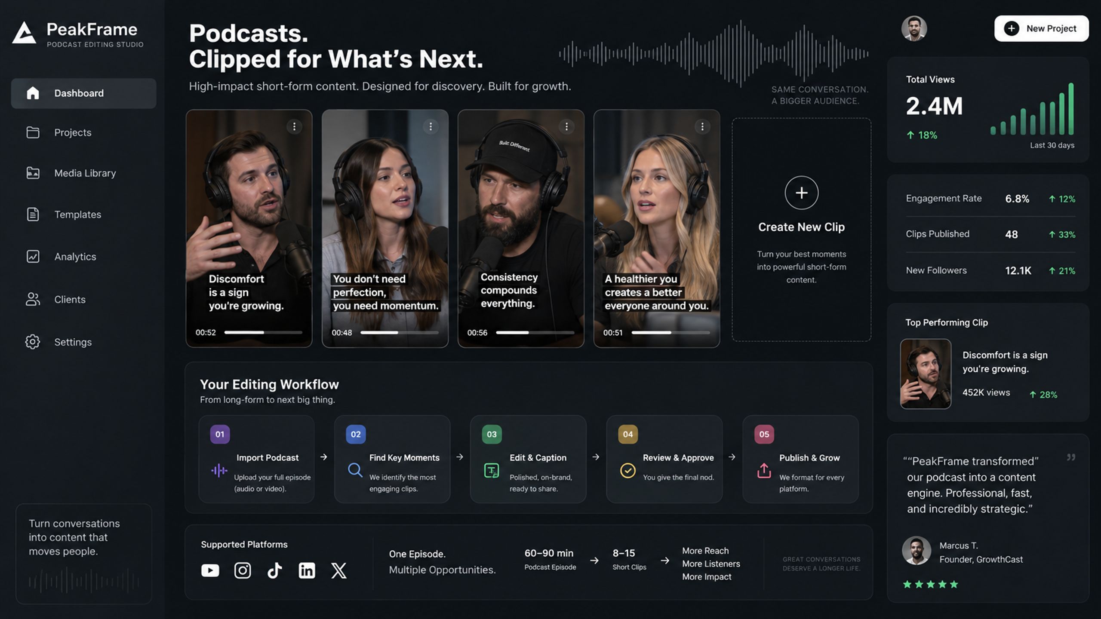
Task: Click the 'New Followers' stat label
Action: click(x=936, y=270)
